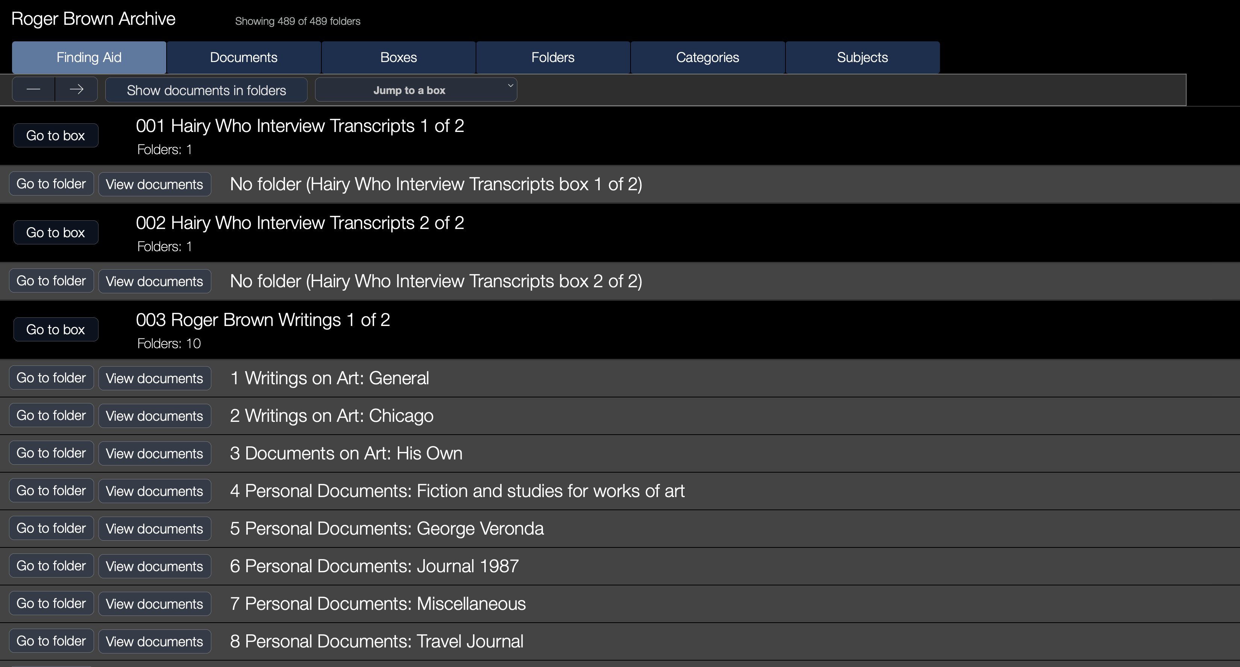View documents in Journal 1987 folder
The width and height of the screenshot is (1240, 667).
click(155, 566)
